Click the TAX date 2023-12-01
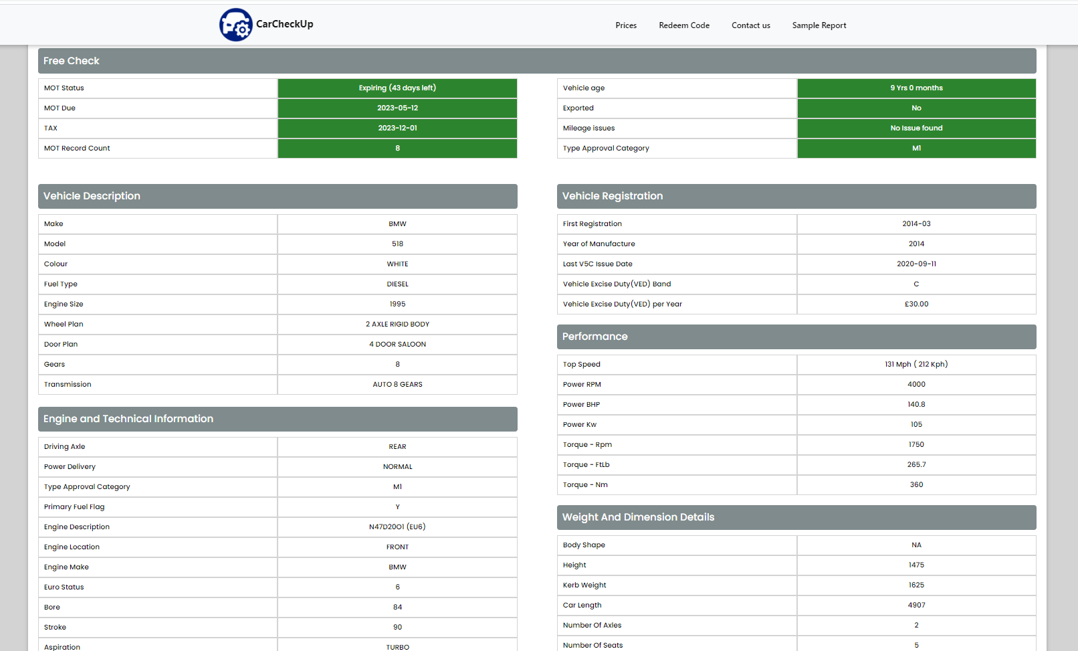 click(x=397, y=128)
